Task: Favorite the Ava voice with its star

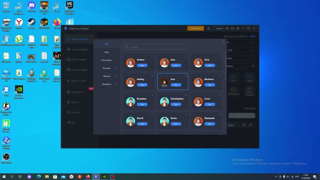Action: click(x=186, y=75)
